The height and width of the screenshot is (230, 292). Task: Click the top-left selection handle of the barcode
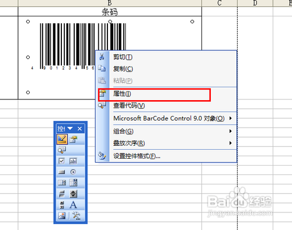coord(28,22)
